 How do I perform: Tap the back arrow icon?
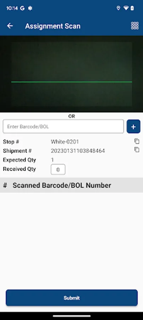[x=10, y=26]
